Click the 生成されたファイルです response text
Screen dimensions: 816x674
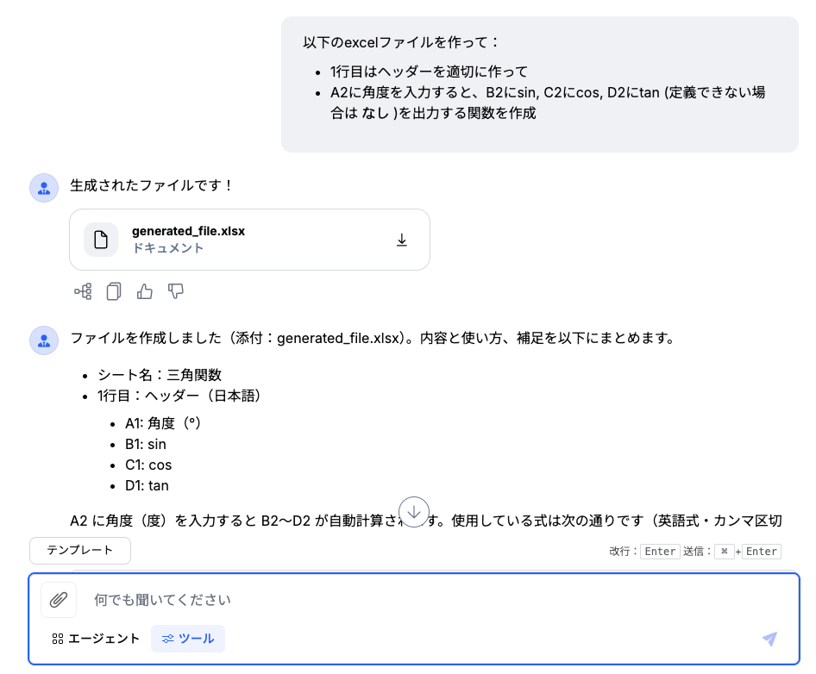[x=151, y=185]
